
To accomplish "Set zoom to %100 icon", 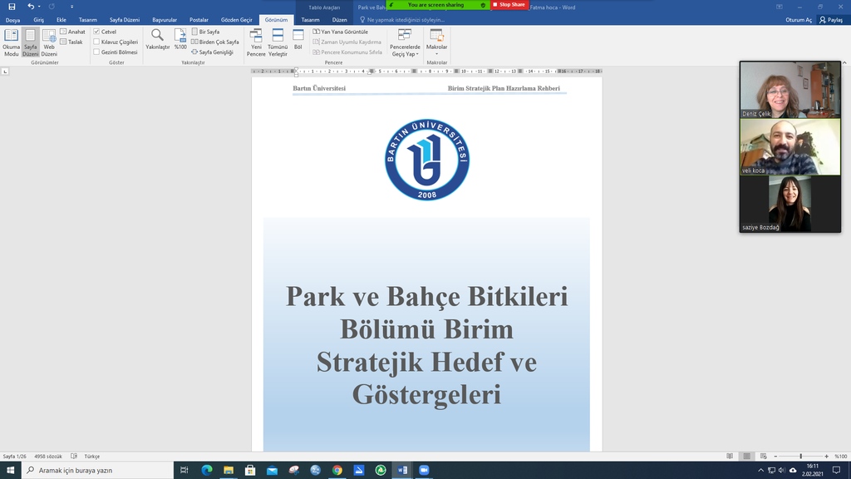I will click(x=180, y=39).
